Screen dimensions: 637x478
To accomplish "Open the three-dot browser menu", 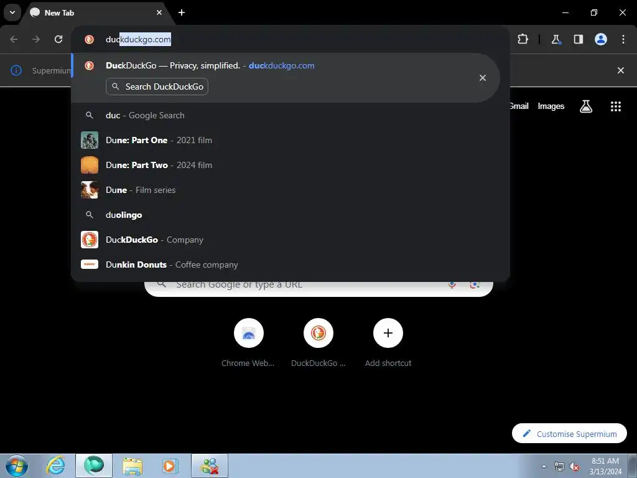I will tap(623, 39).
